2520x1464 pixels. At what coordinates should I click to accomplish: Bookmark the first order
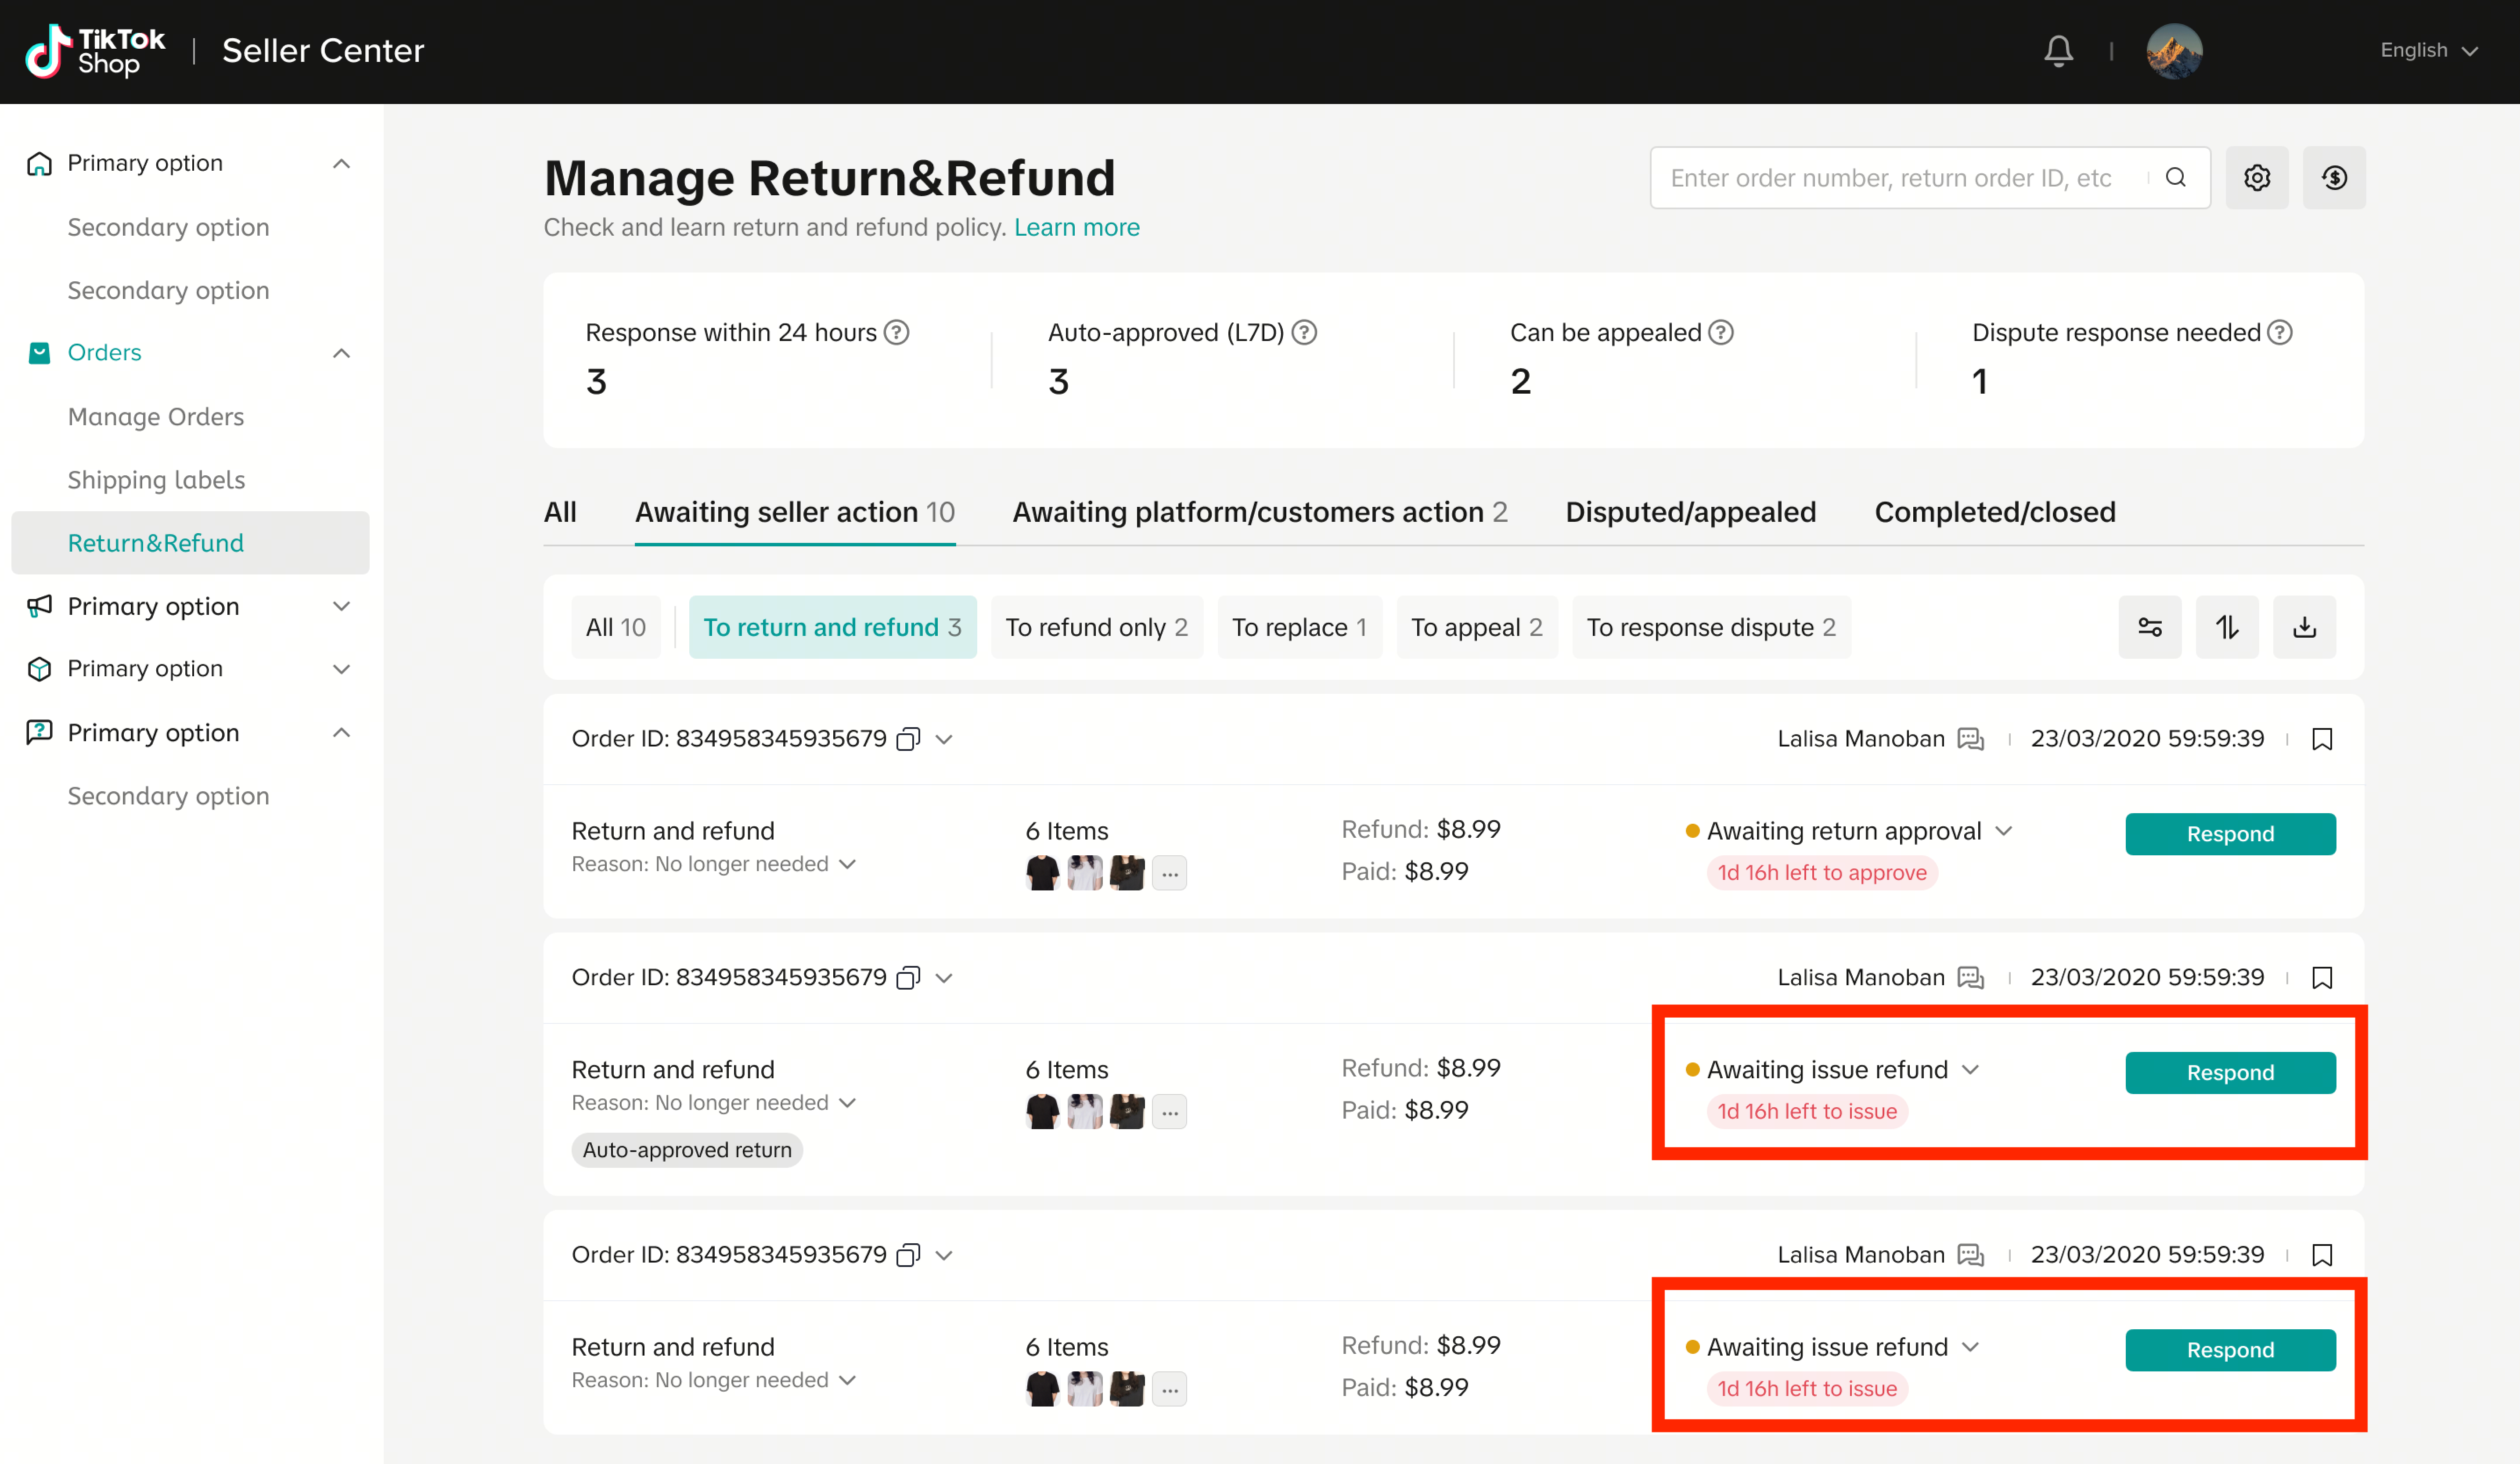click(2322, 739)
